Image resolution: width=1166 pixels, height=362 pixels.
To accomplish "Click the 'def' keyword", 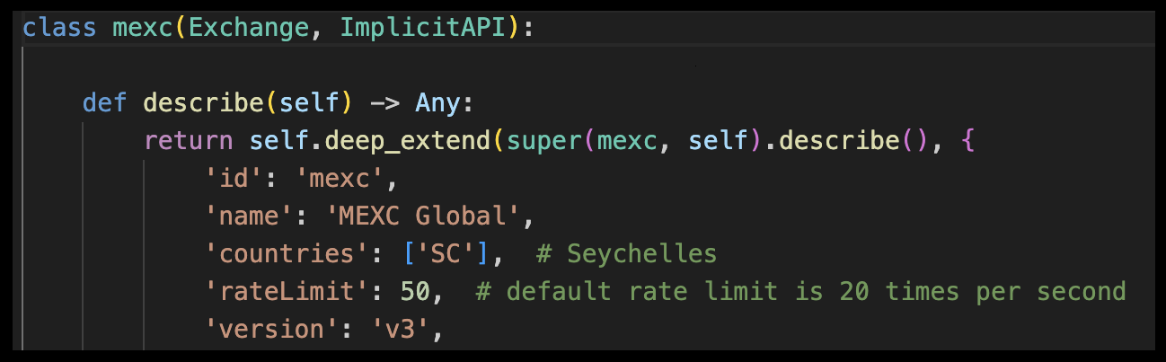I will coord(104,103).
